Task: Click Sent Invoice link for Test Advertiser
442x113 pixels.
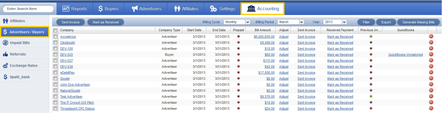Action: point(306,97)
